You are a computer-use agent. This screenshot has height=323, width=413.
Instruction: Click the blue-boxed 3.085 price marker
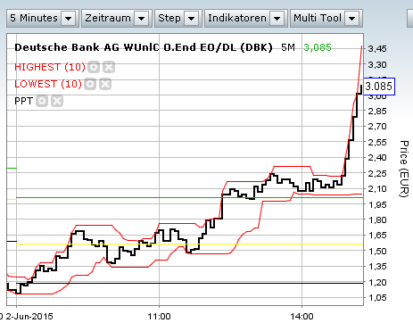[x=379, y=87]
